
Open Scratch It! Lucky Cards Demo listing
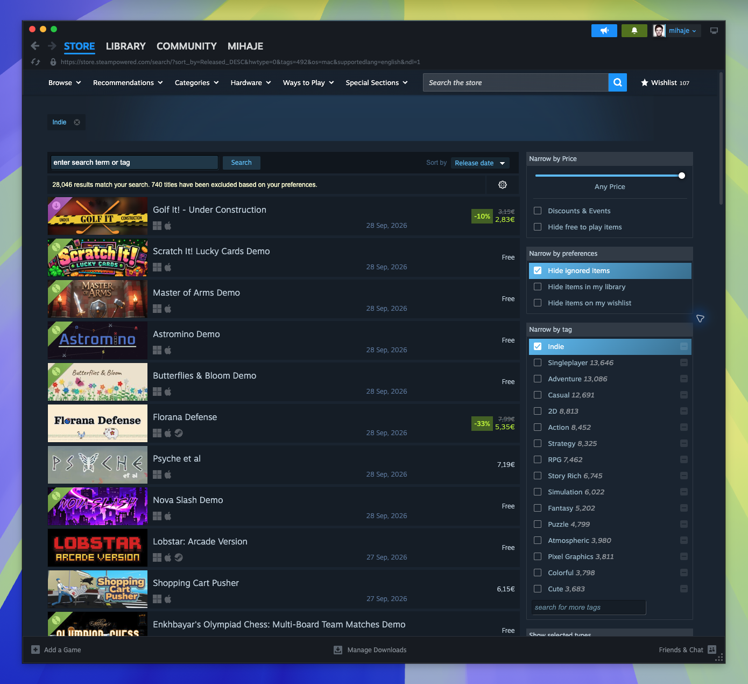(x=283, y=257)
